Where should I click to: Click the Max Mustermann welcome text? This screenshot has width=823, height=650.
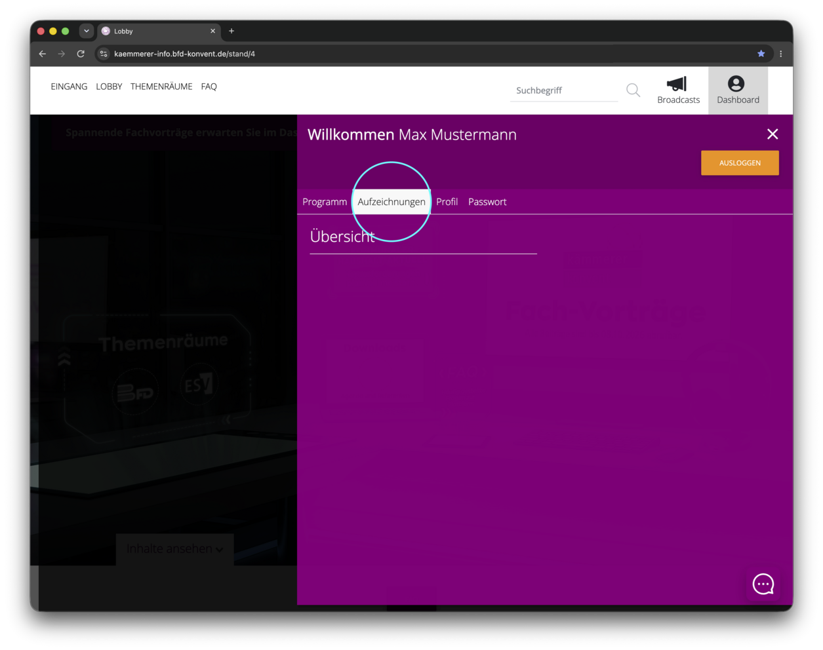click(x=458, y=134)
